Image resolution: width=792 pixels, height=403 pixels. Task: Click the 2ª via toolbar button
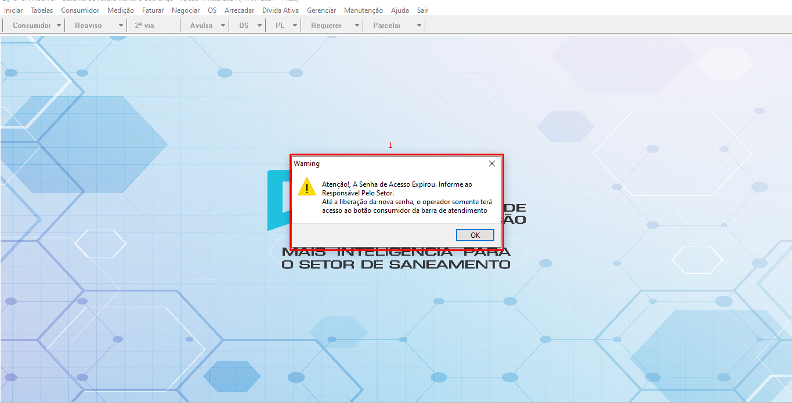tap(144, 26)
